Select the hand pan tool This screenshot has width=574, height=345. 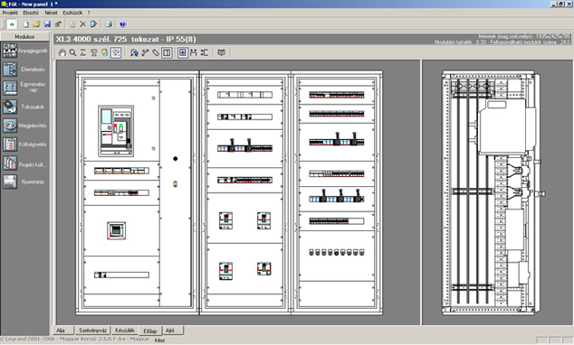pyautogui.click(x=62, y=53)
